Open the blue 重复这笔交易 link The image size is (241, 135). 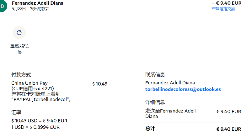point(223,9)
